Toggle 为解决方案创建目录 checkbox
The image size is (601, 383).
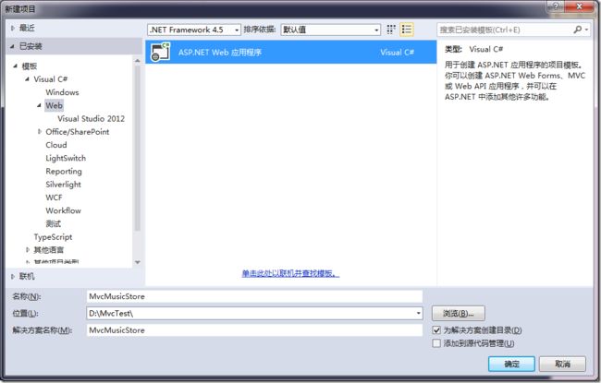pos(436,329)
